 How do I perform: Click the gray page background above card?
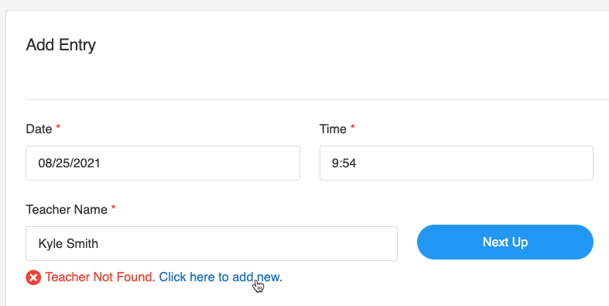(305, 5)
